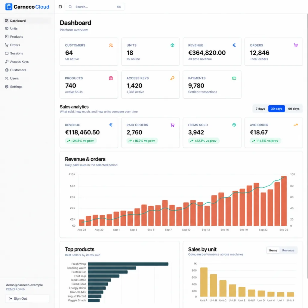Screen dimensions: 308x308
Task: Open Access Keys in the sidebar
Action: [27, 61]
